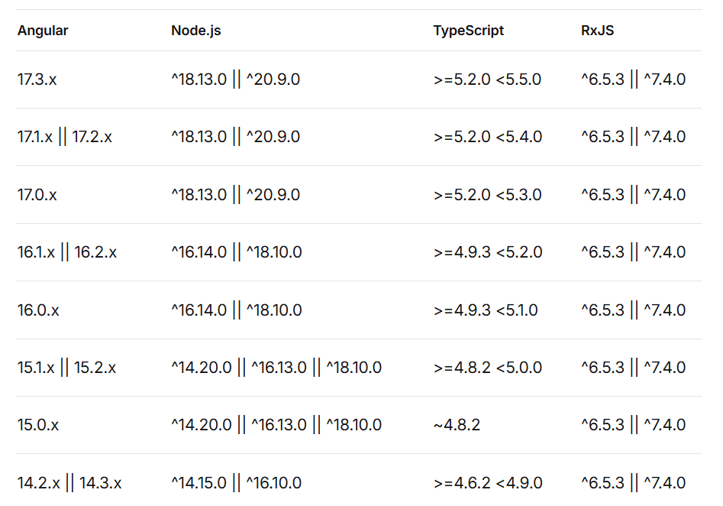Select the 15.1.x || 15.2.x version cell
This screenshot has width=723, height=506.
[x=66, y=368]
